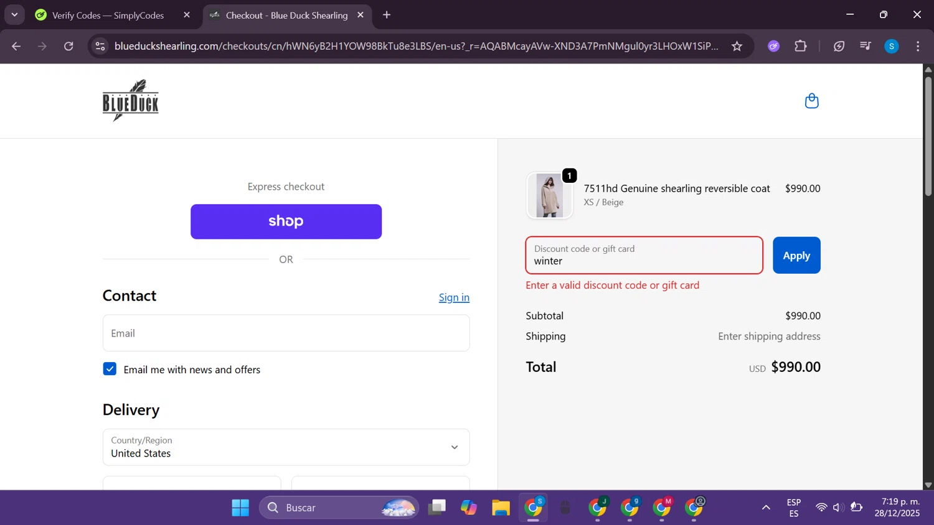Click the 7511hd Genuine shearling reversible coat title
Screen dimensions: 934x525
tap(677, 188)
